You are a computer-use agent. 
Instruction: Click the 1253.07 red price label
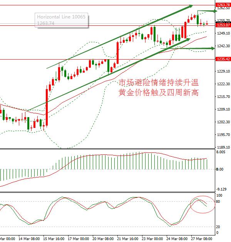point(223,25)
